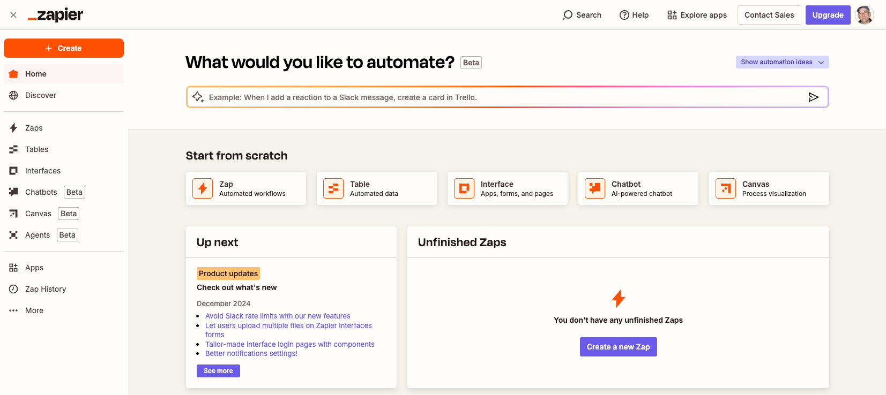Go to Zaps in the sidebar
Image resolution: width=886 pixels, height=395 pixels.
pyautogui.click(x=64, y=128)
